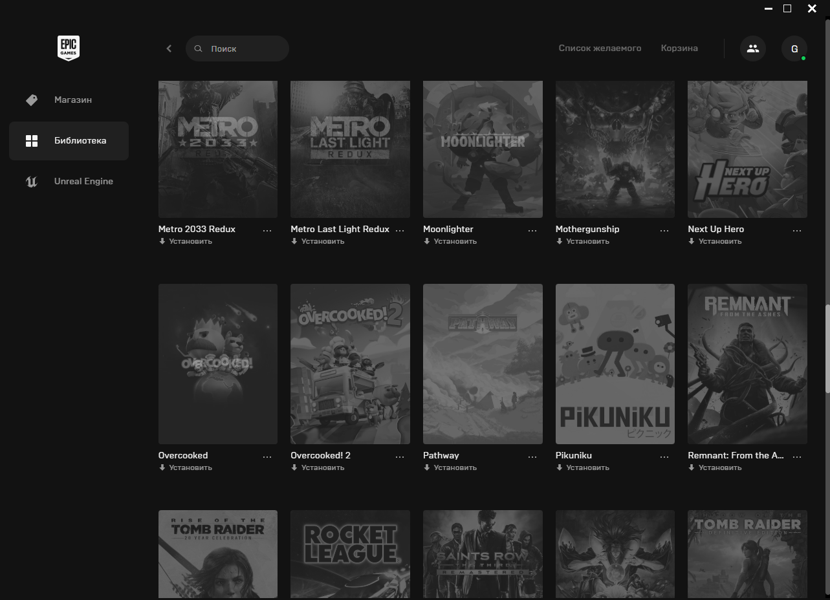Open the Rocket League cover

[350, 554]
